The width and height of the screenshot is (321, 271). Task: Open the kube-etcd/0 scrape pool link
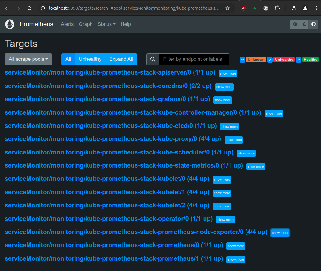[111, 126]
